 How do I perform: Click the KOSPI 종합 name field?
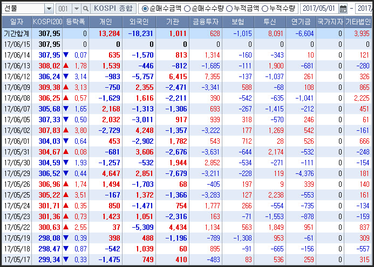pyautogui.click(x=113, y=9)
